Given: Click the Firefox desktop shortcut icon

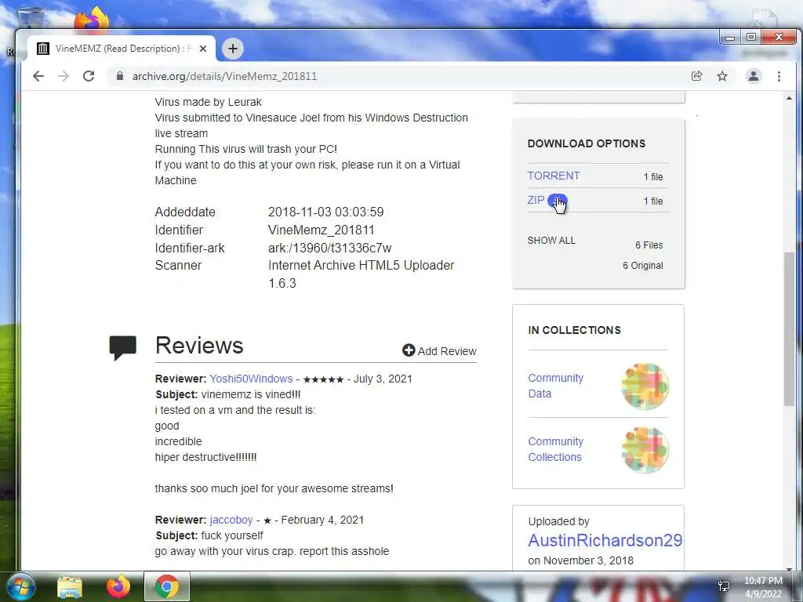Looking at the screenshot, I should 93,20.
